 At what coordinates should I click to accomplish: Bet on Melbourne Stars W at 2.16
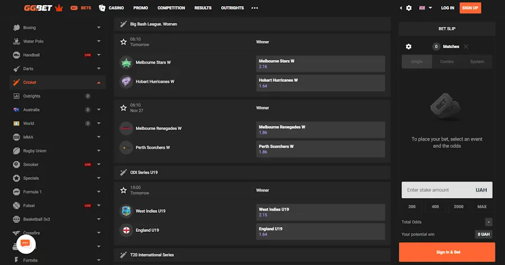pyautogui.click(x=320, y=64)
